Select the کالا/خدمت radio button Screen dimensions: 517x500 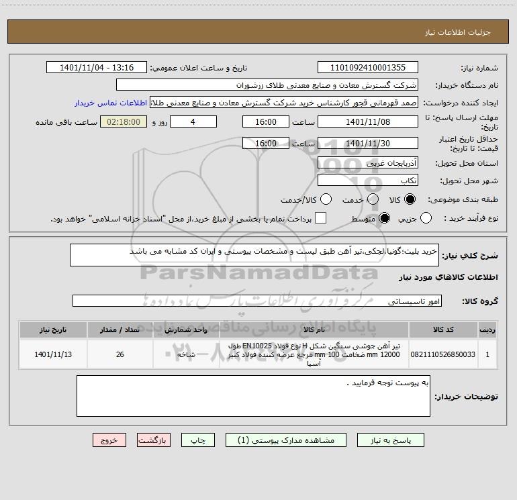coord(326,199)
